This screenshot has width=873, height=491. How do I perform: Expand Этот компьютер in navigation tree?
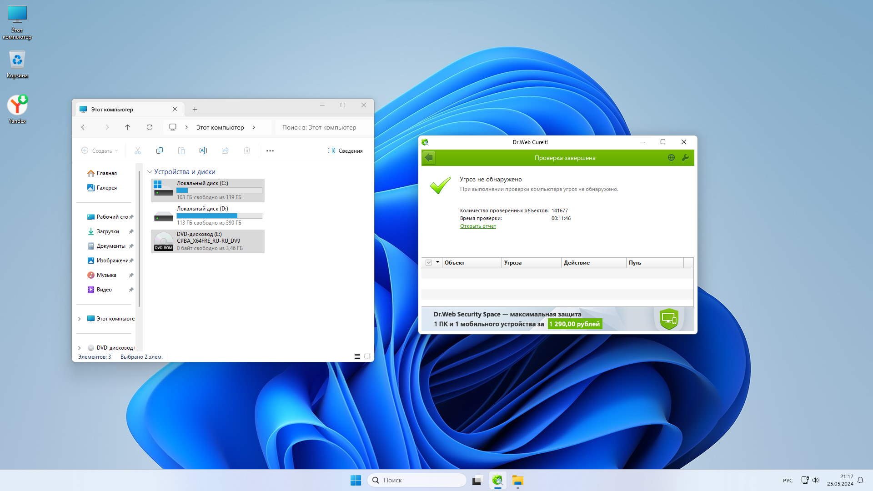pos(80,319)
